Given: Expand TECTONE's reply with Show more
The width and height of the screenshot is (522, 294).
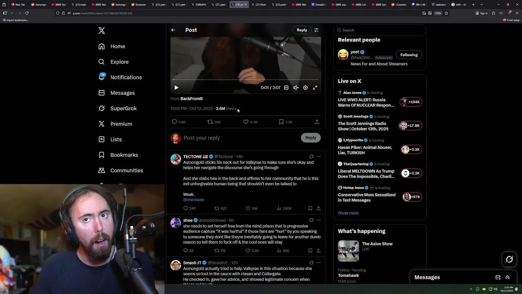Looking at the screenshot, I should pyautogui.click(x=193, y=200).
